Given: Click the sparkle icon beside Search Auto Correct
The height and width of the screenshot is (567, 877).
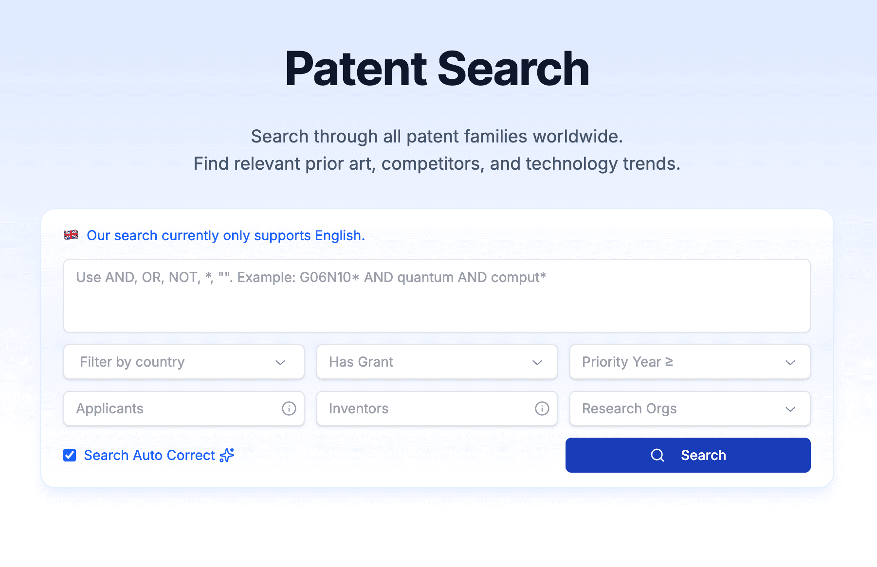Looking at the screenshot, I should [x=226, y=455].
